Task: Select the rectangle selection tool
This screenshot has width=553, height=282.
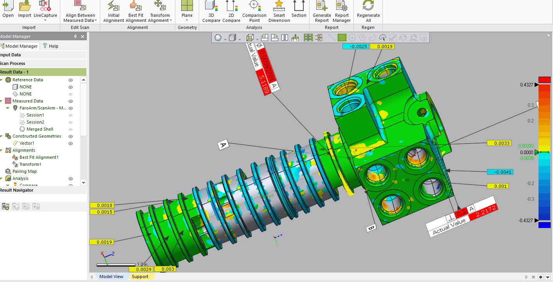Action: click(x=342, y=38)
